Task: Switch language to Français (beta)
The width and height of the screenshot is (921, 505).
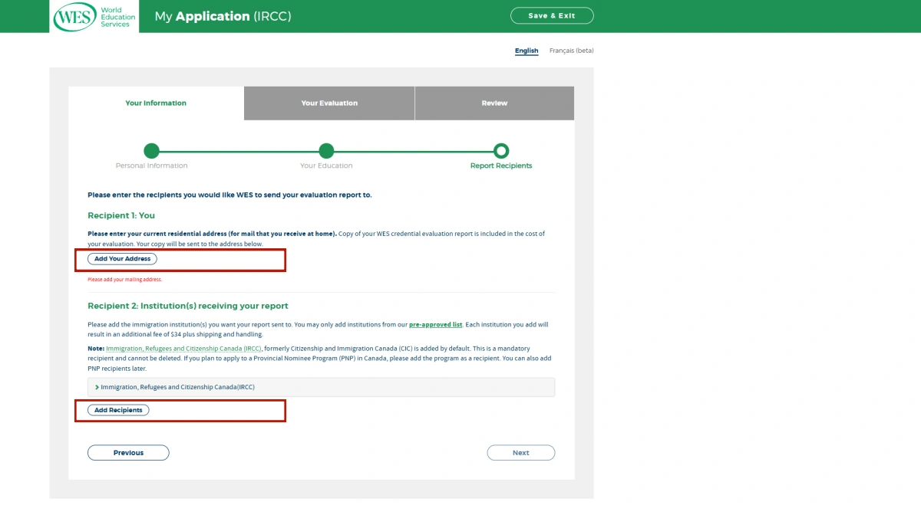Action: (x=571, y=51)
